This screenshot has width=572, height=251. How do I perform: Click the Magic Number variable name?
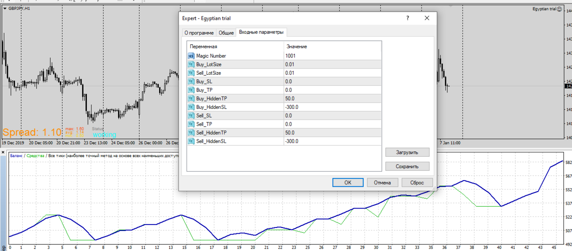211,56
